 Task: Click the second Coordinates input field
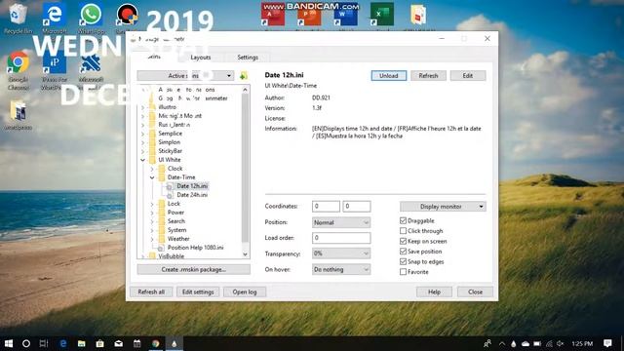(357, 206)
